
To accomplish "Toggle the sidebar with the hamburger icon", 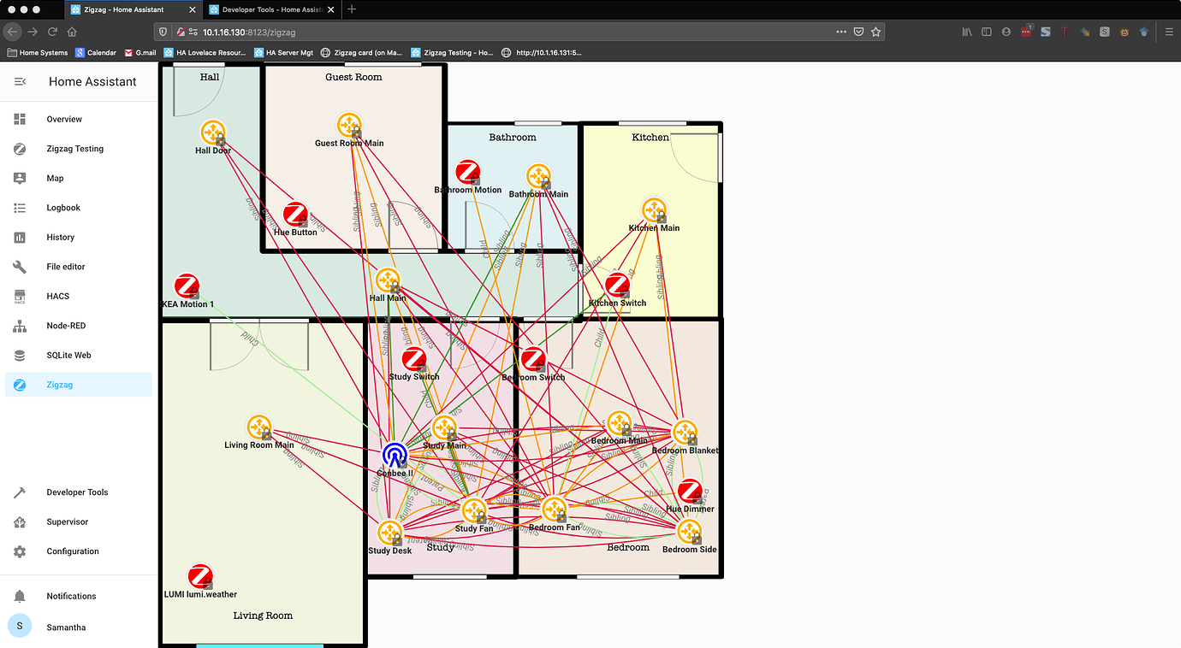I will (x=21, y=81).
